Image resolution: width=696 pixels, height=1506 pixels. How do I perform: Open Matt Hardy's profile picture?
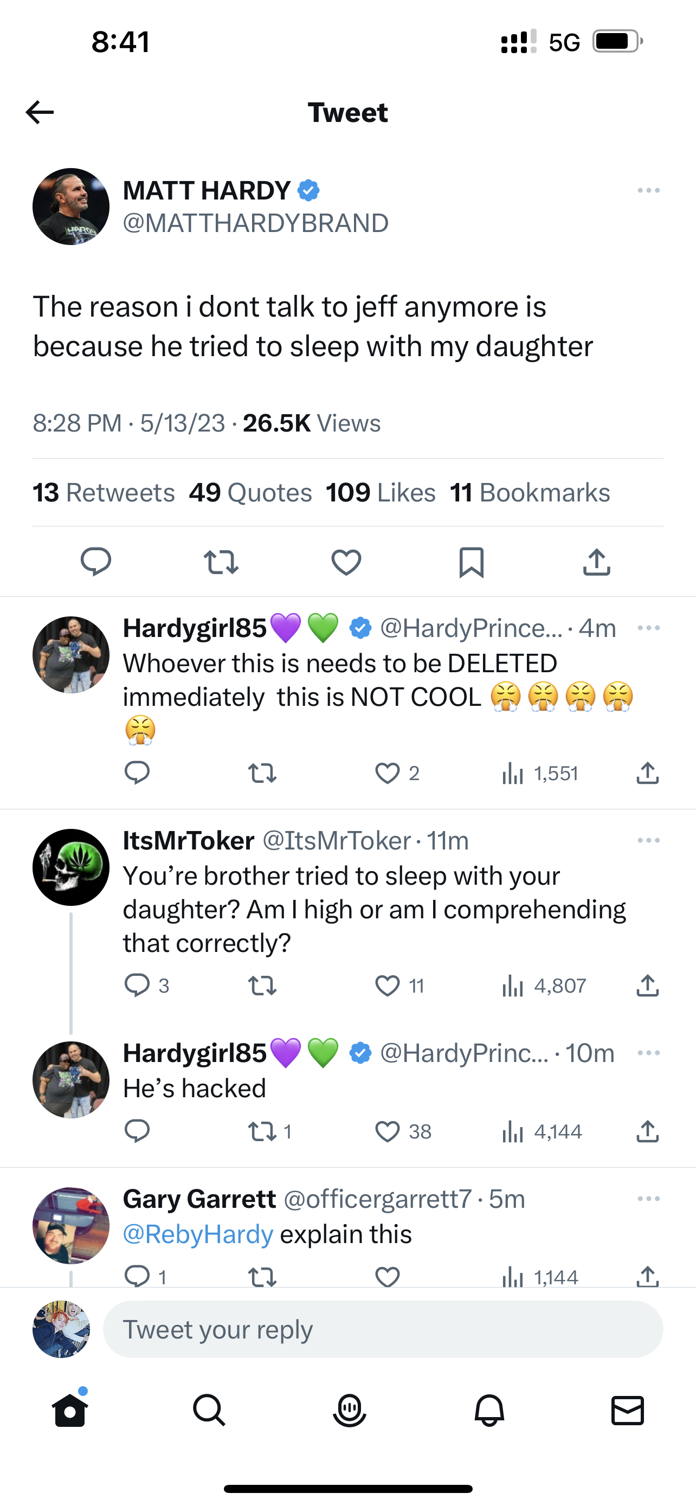[70, 207]
